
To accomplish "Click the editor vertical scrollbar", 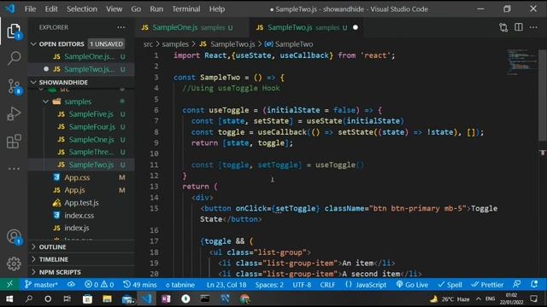I will 543,96.
